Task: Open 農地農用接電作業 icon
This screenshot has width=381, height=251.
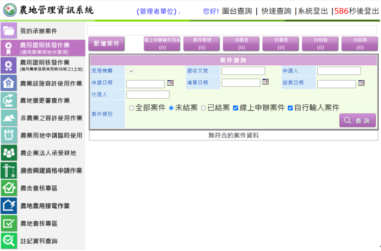Action: point(9,205)
